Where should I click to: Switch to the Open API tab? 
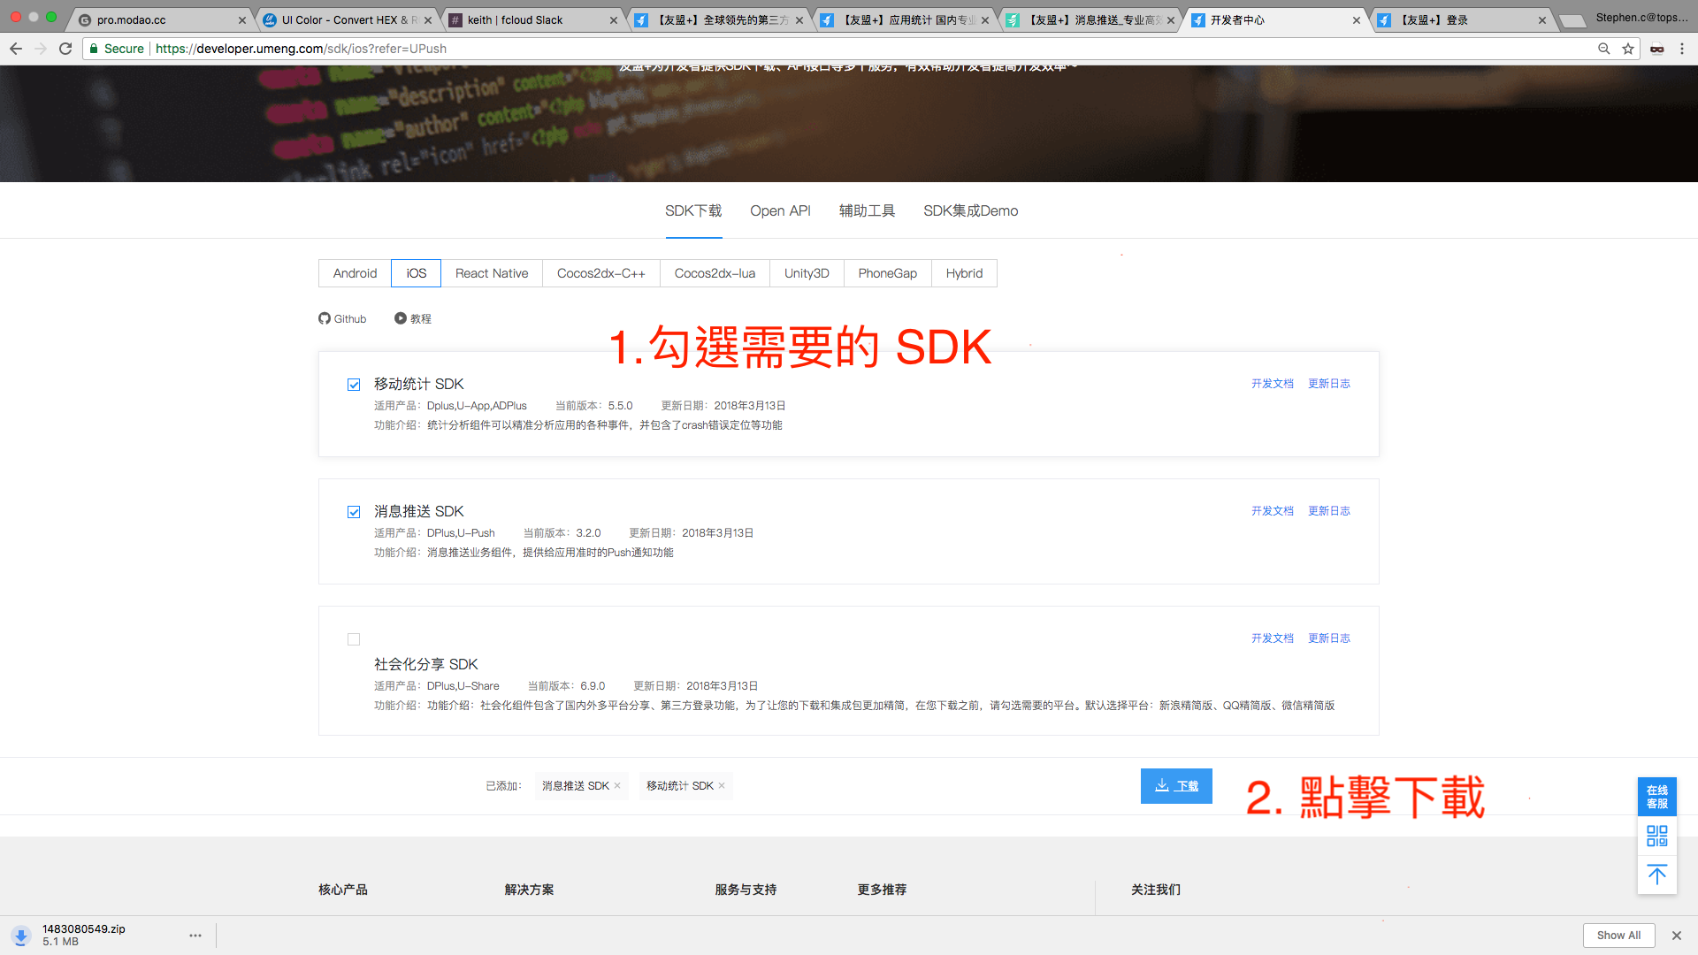(780, 210)
